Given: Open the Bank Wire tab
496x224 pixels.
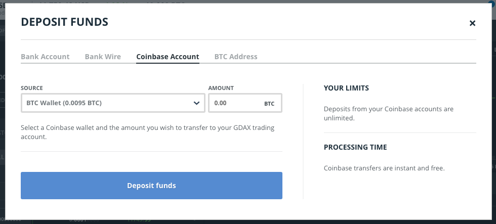Looking at the screenshot, I should pyautogui.click(x=103, y=57).
